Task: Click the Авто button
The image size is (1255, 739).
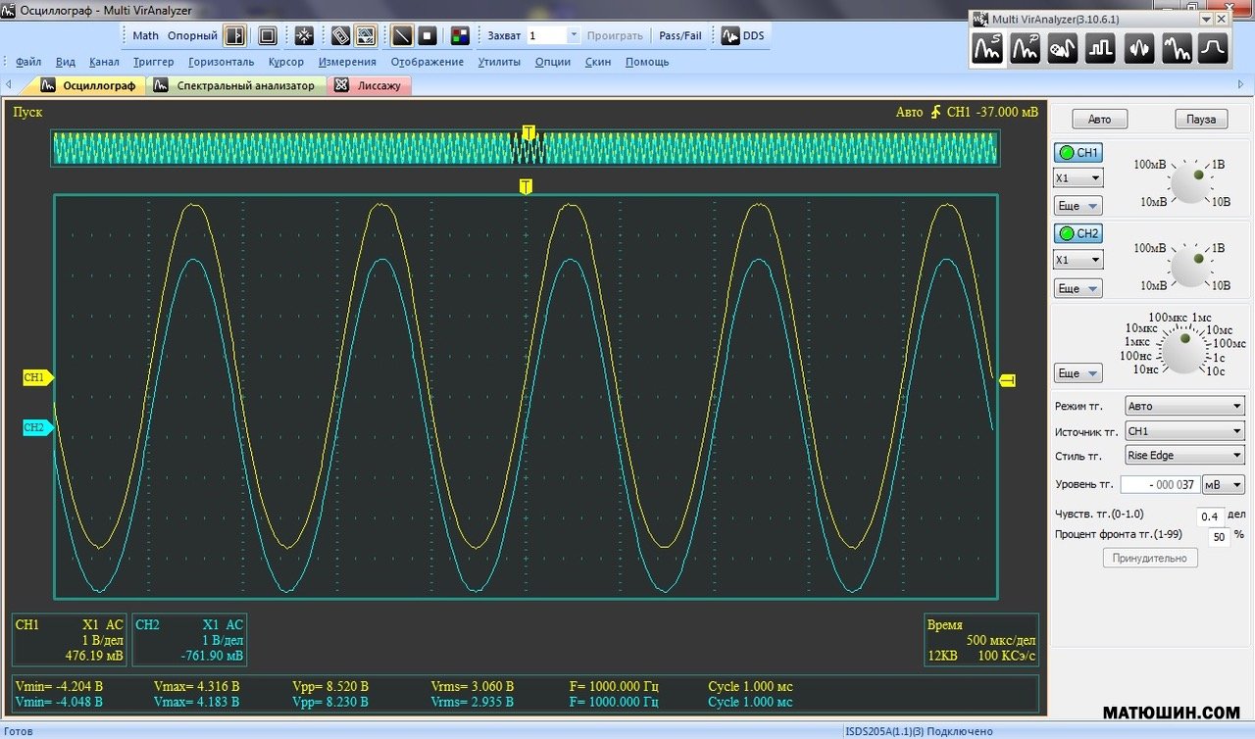Action: 1099,119
